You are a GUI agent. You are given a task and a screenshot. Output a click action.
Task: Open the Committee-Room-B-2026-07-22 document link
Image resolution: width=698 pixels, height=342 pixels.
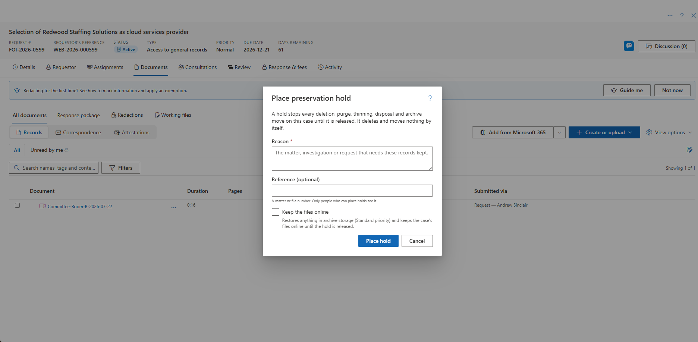click(x=80, y=207)
